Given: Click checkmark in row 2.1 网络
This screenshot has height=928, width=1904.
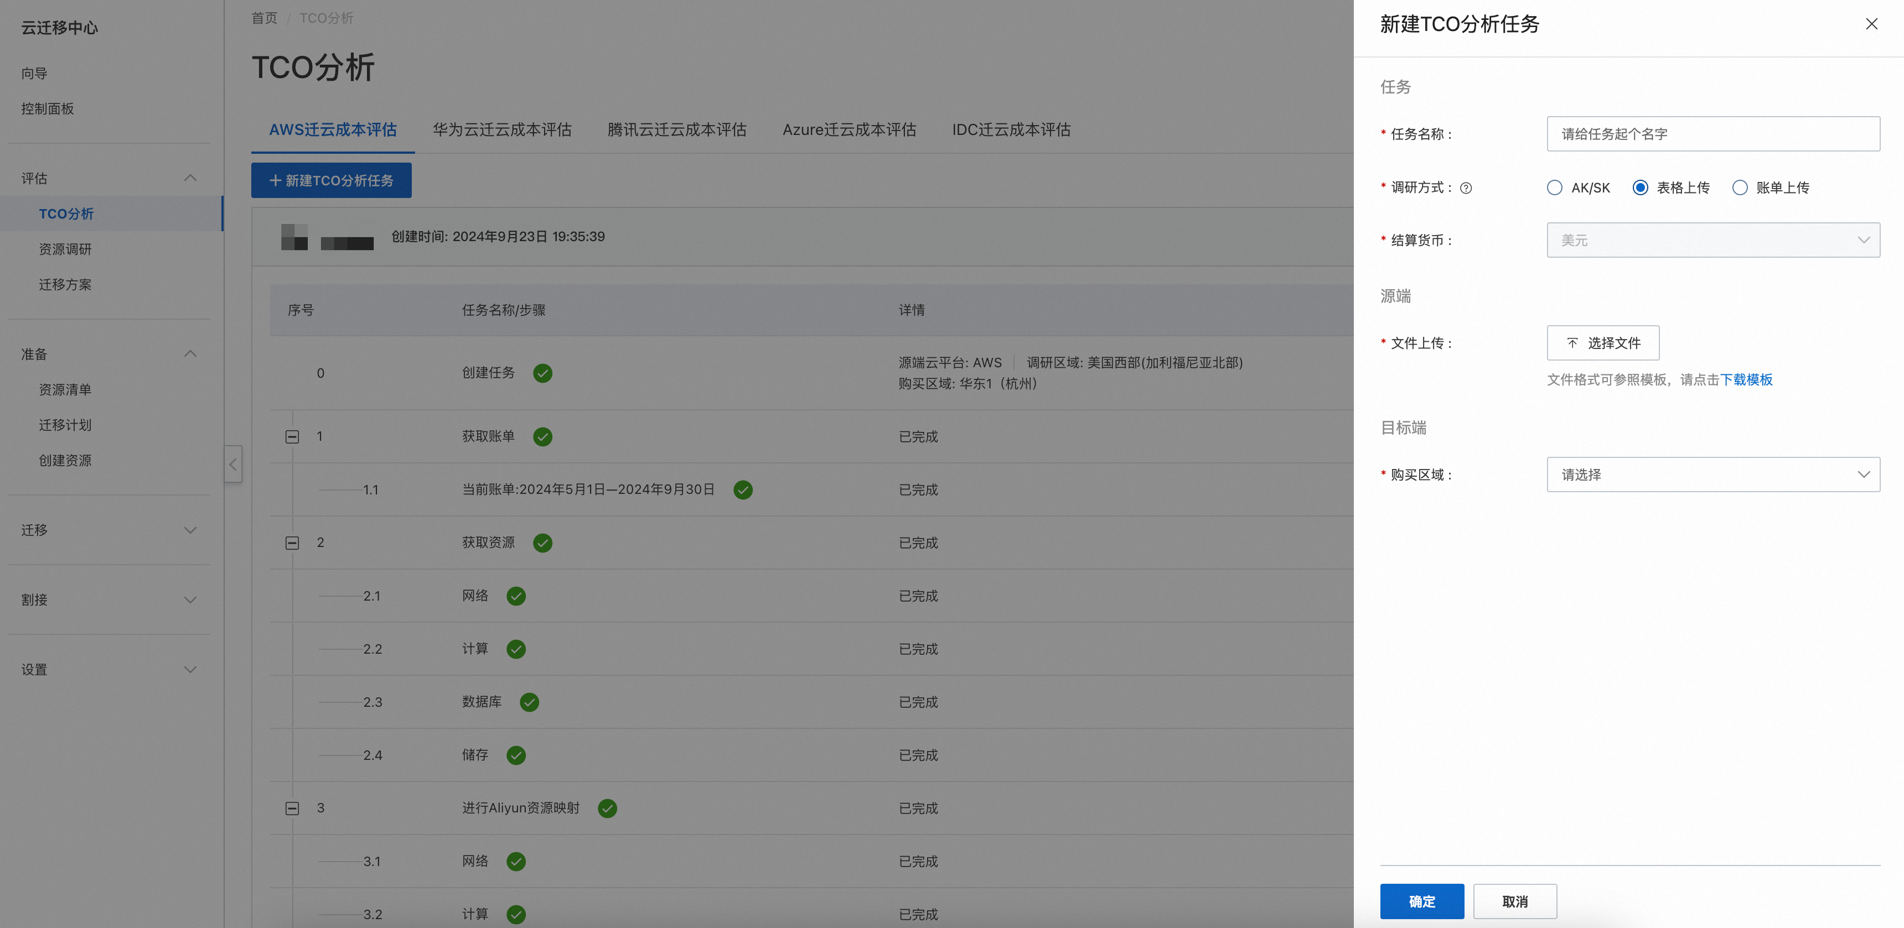Looking at the screenshot, I should (516, 596).
